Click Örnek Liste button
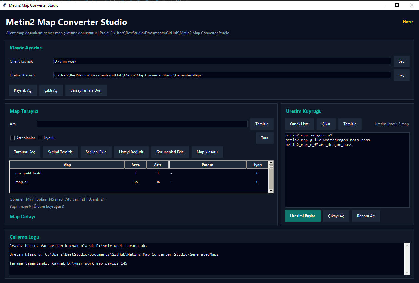The image size is (419, 283). (300, 124)
